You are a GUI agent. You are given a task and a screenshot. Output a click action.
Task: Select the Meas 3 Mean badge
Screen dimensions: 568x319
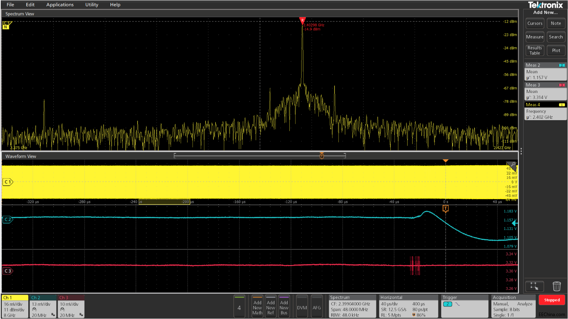tap(545, 91)
